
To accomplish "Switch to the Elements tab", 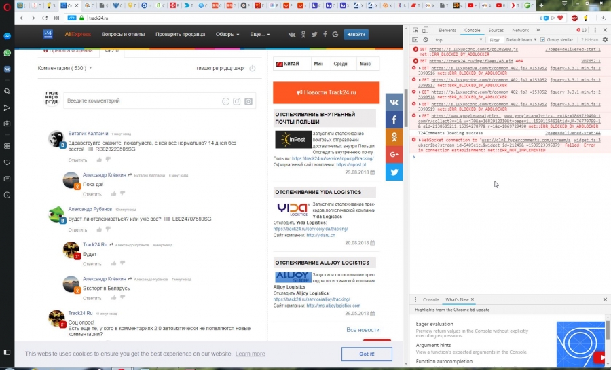I will pyautogui.click(x=447, y=30).
